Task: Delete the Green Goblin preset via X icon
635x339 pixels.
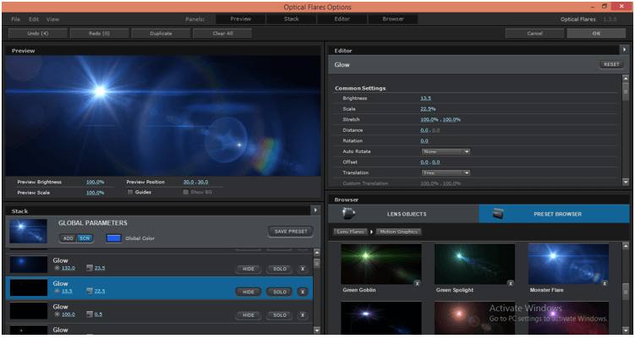Action: 417,284
